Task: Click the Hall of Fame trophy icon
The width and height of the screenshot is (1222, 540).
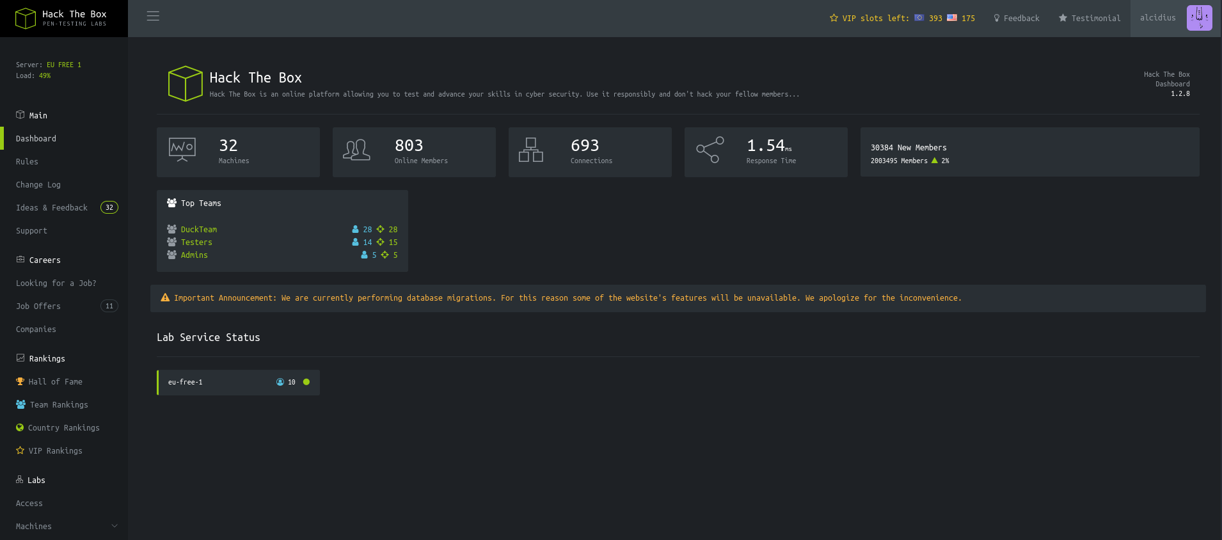Action: pyautogui.click(x=20, y=381)
